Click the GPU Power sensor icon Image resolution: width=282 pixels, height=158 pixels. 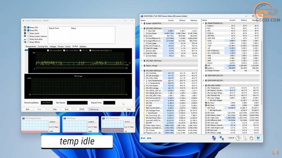point(206,108)
